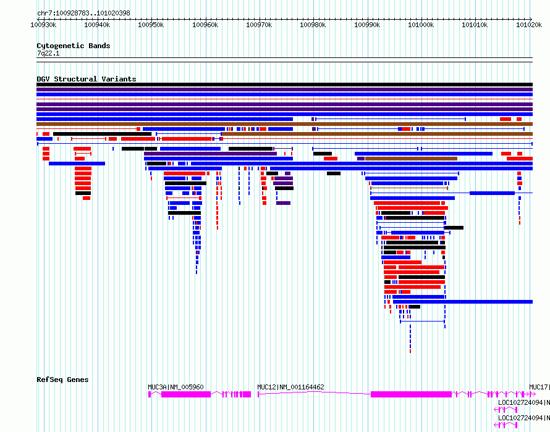Select the lower LOC102724094 gene glyph

(x=506, y=425)
